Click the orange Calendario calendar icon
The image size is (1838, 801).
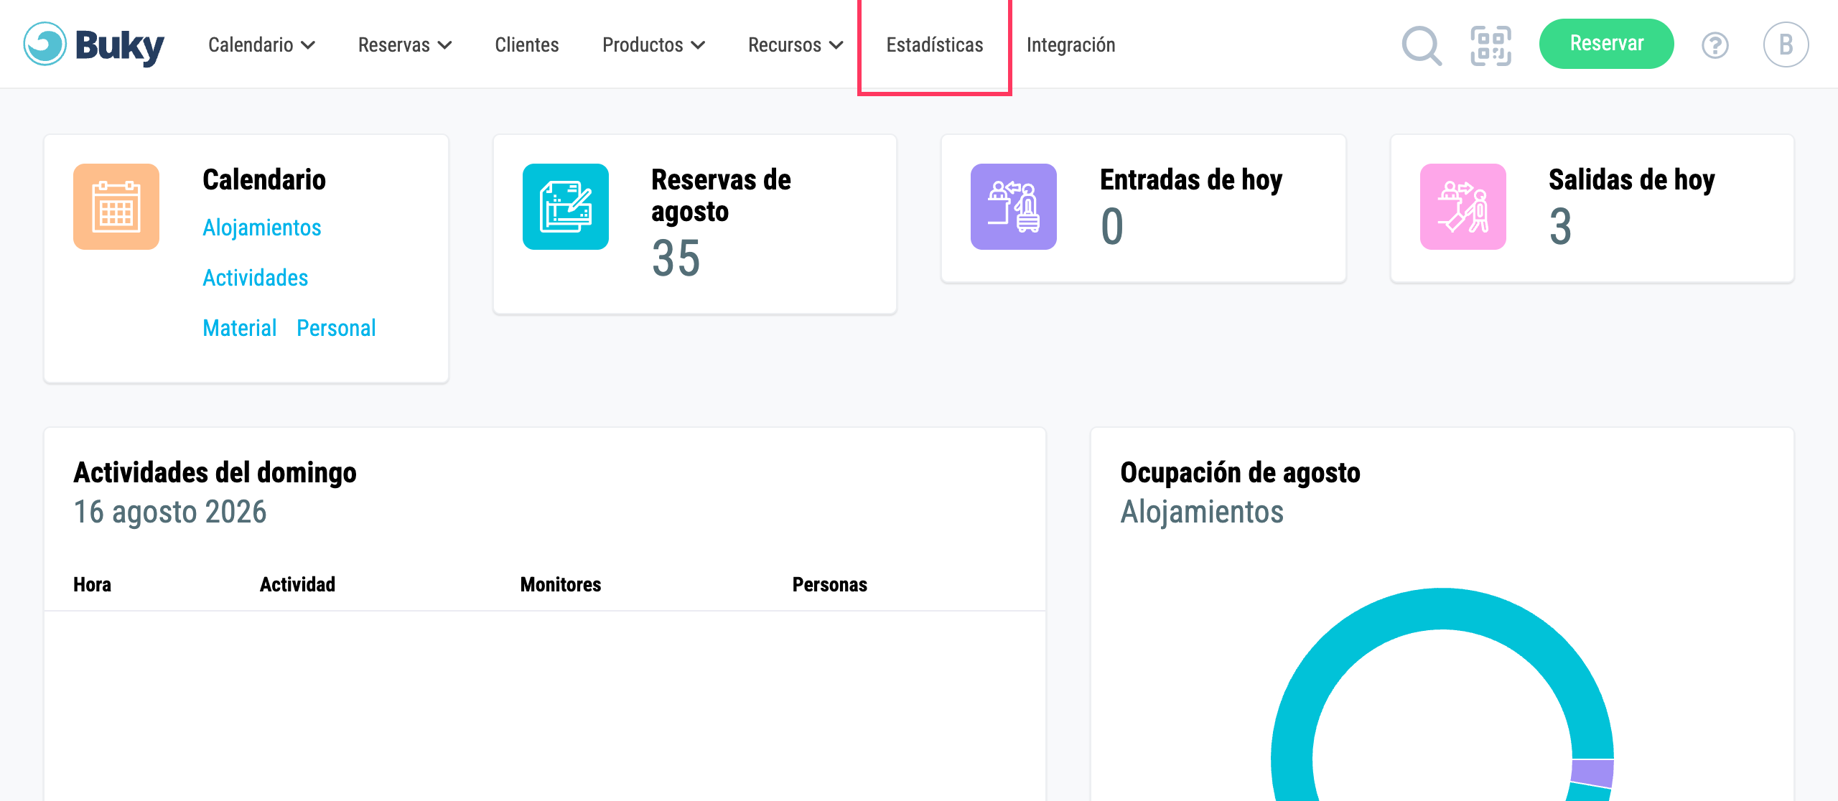(116, 207)
